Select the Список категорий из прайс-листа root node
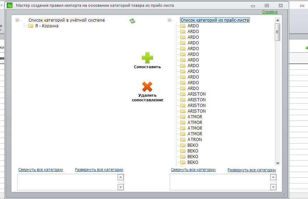308x199 pixels. click(215, 20)
